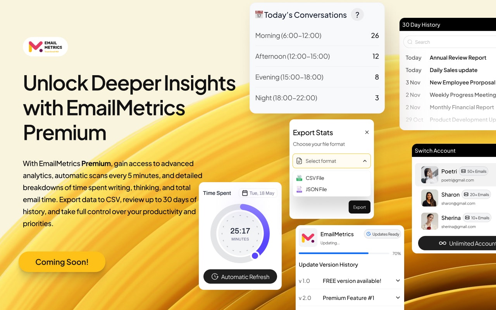
Task: Open the Tue, 18 May date picker
Action: pyautogui.click(x=258, y=193)
